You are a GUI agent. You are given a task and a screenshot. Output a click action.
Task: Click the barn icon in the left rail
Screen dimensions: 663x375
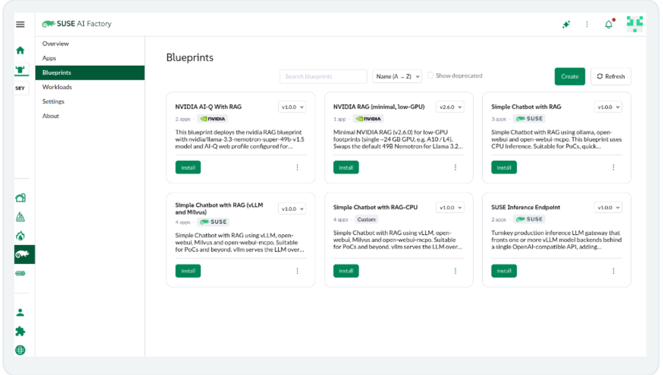[x=20, y=197]
